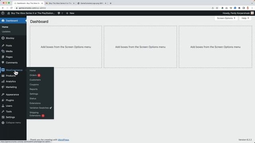Image resolution: width=255 pixels, height=143 pixels.
Task: Open the browser extensions puzzle icon
Action: point(239,8)
